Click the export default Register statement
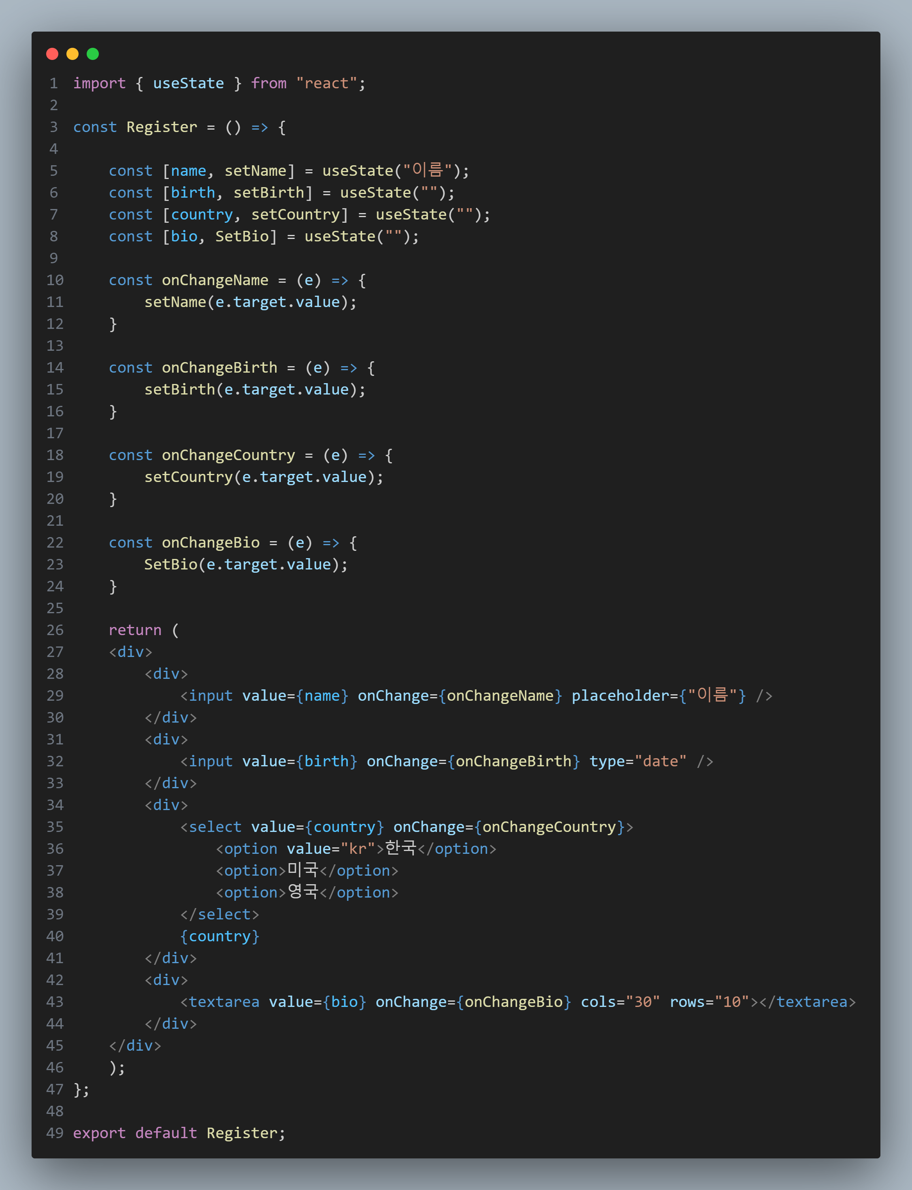The height and width of the screenshot is (1190, 912). [x=179, y=1133]
